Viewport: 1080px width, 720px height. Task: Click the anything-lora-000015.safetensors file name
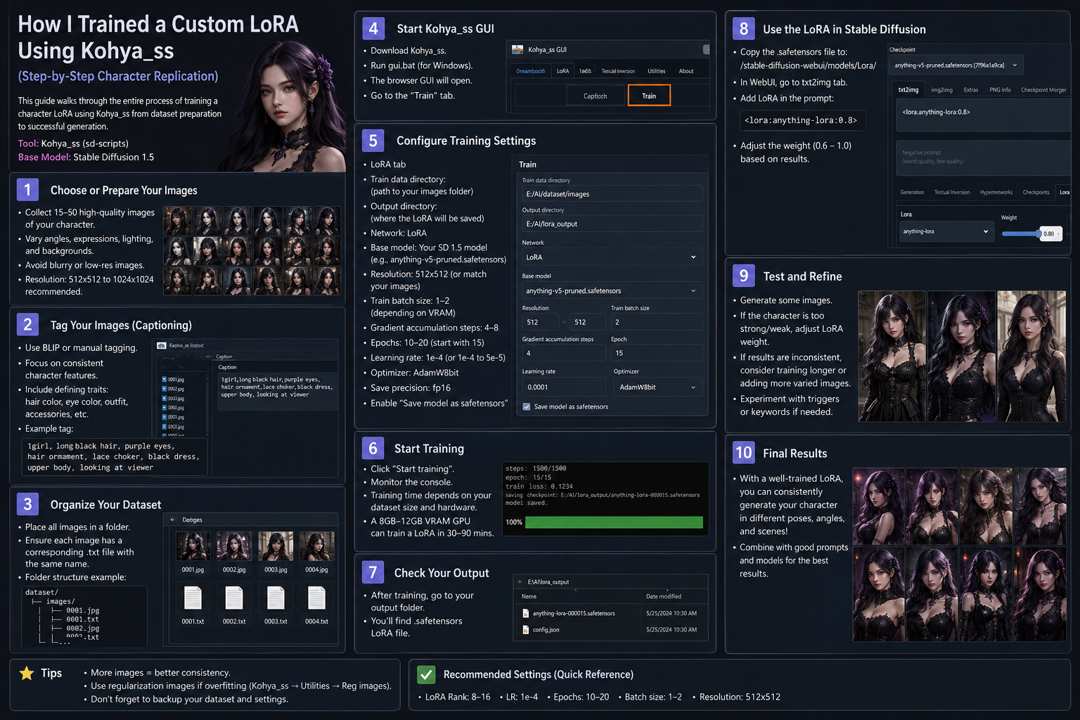point(574,613)
